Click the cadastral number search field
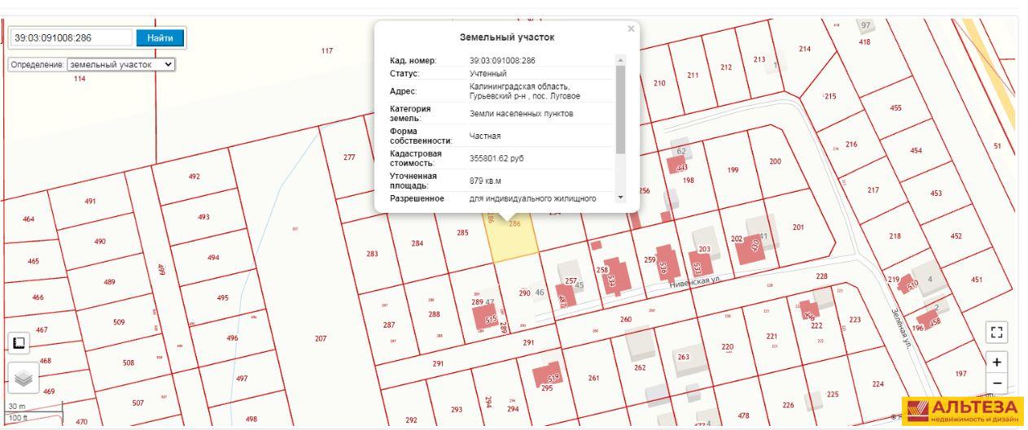Viewport: 1028px width, 430px height. coord(71,37)
